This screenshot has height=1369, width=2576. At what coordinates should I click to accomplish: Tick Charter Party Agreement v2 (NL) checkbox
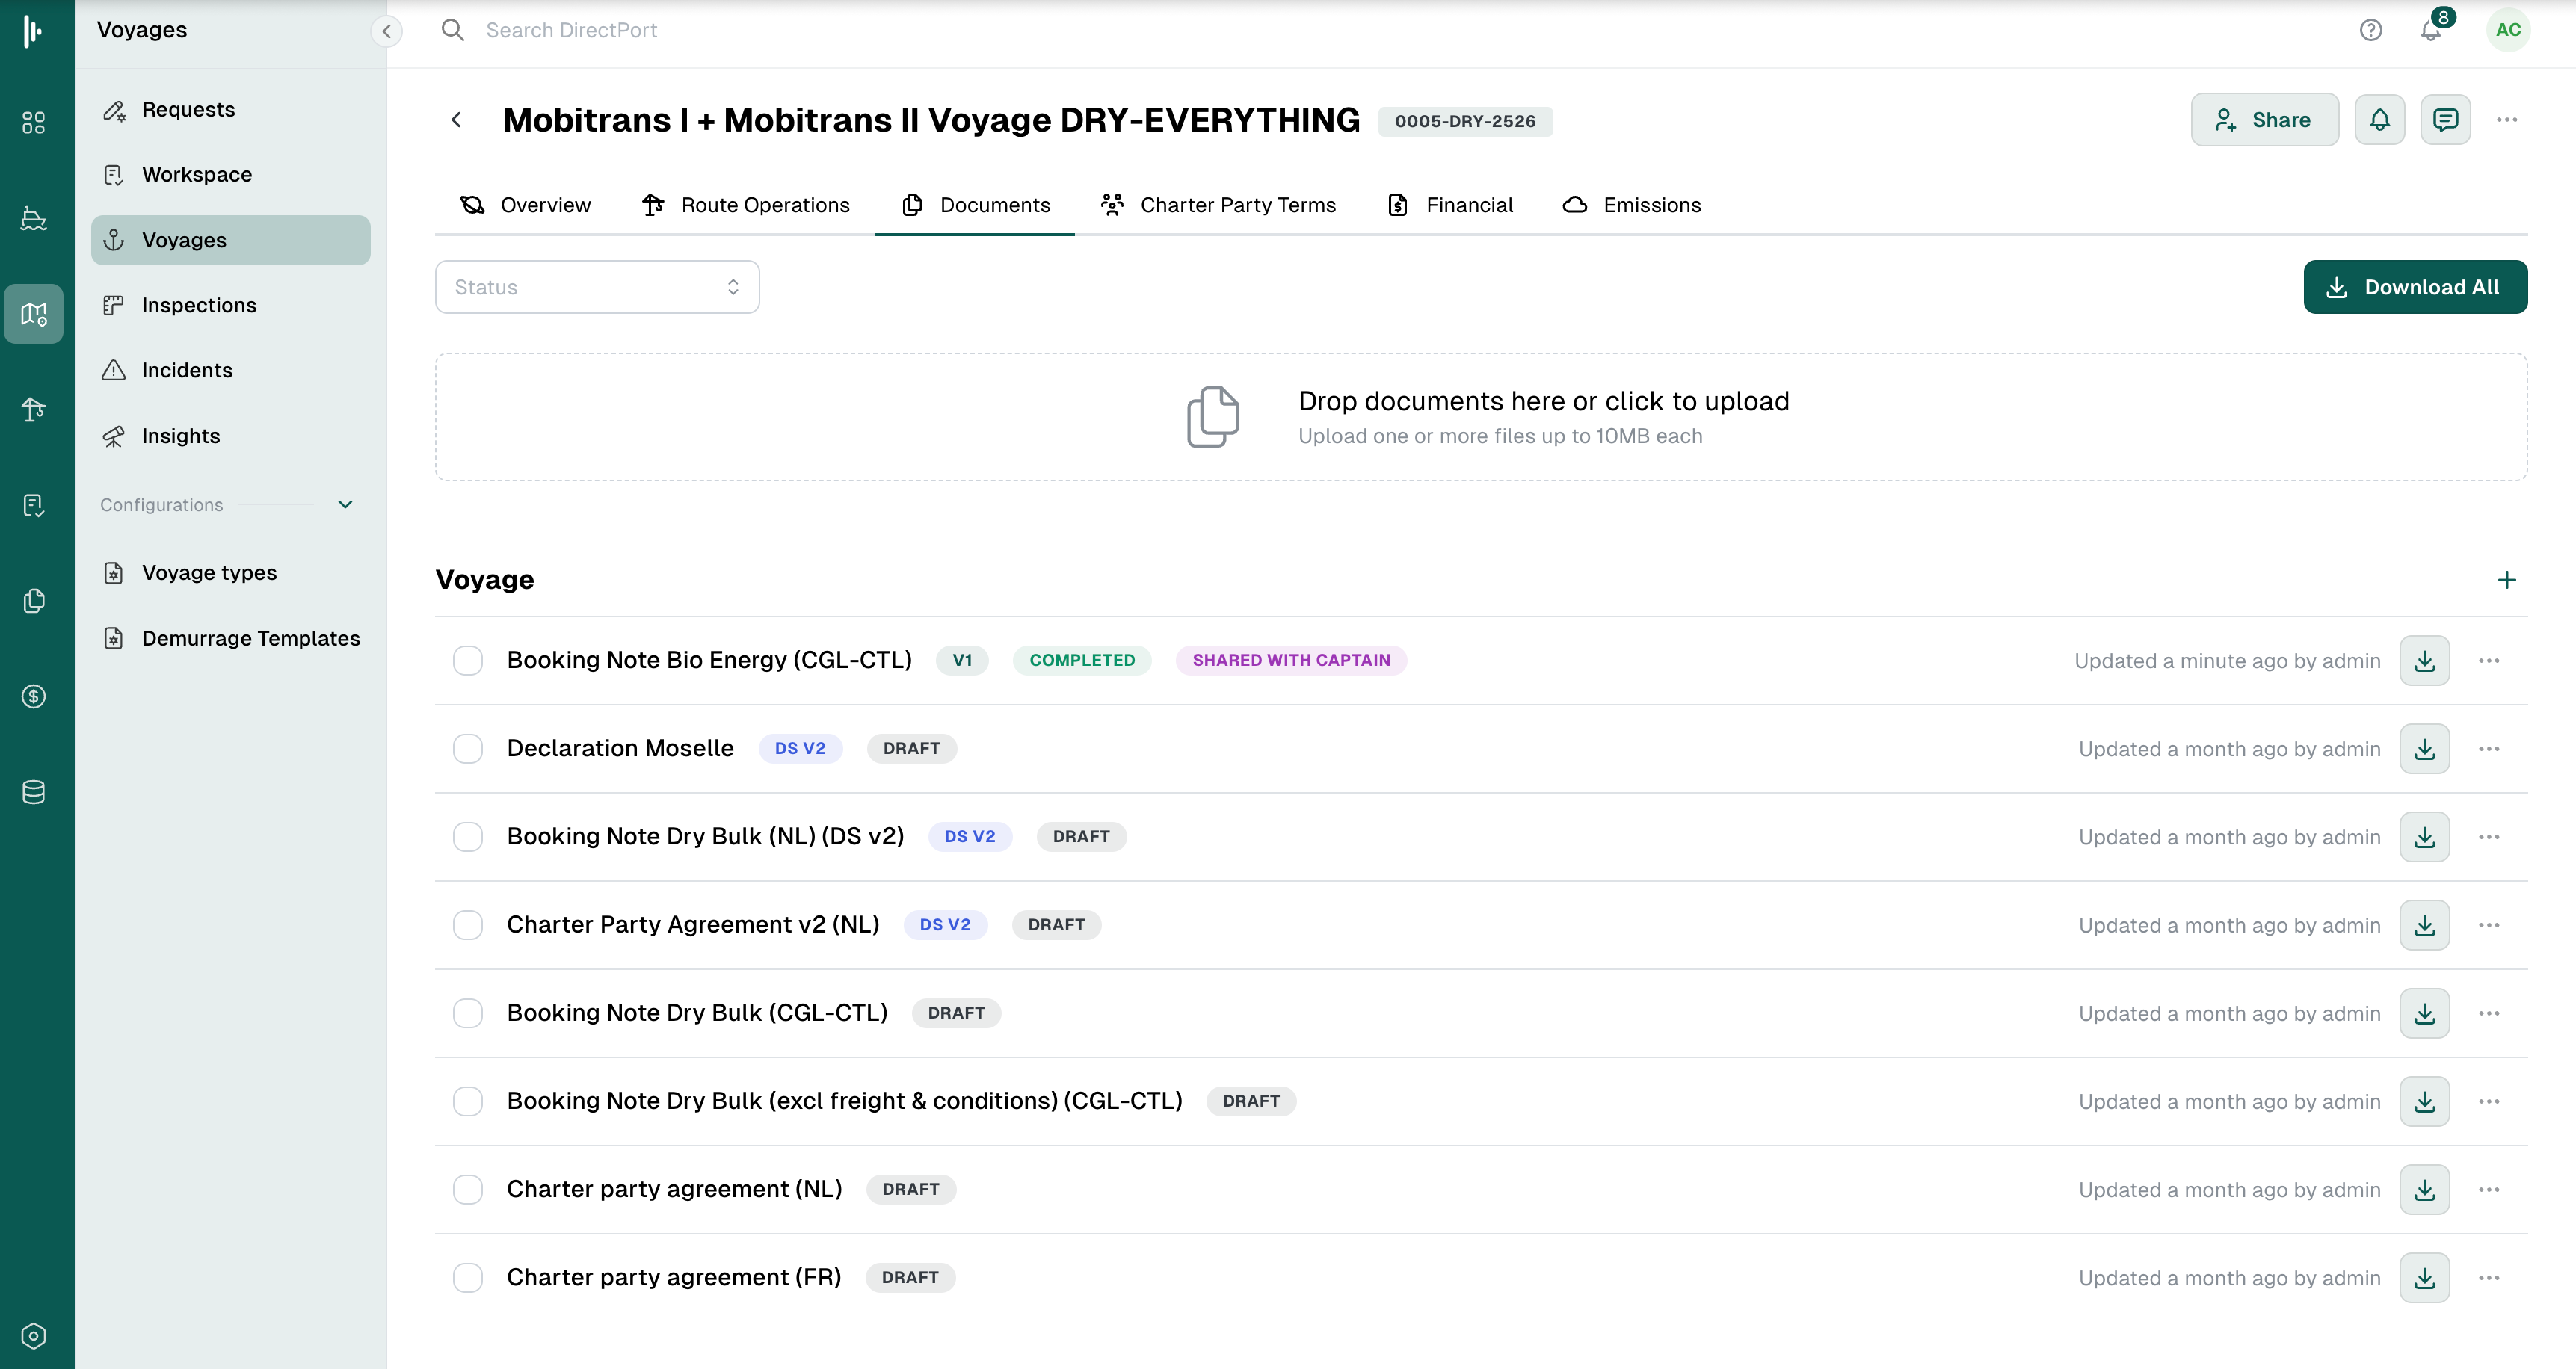click(468, 925)
